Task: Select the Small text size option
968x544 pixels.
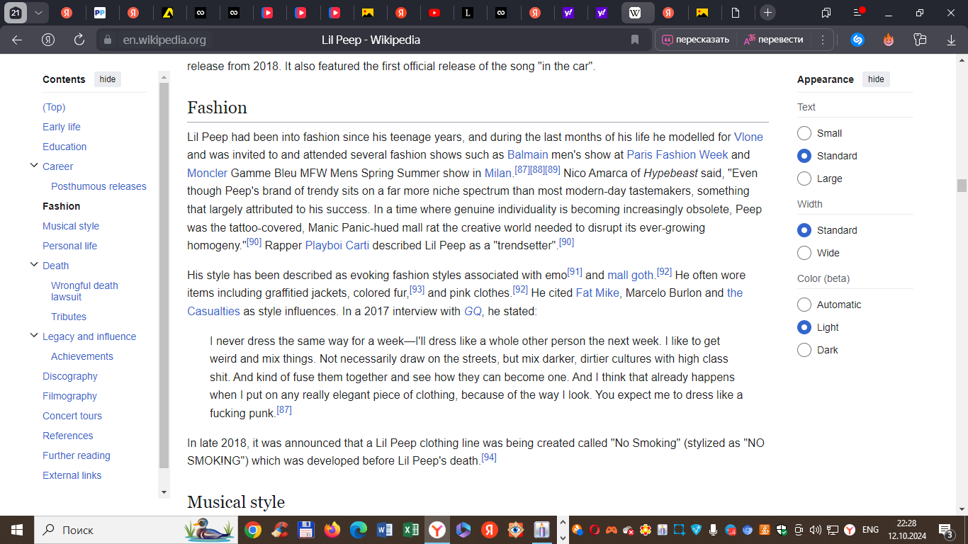Action: 804,133
